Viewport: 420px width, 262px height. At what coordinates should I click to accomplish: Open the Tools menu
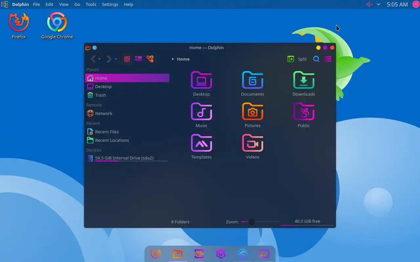pos(91,4)
